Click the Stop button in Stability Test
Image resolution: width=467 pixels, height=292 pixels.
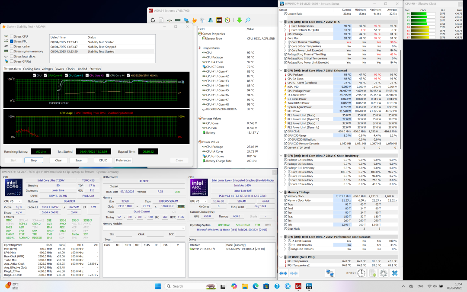tap(34, 160)
